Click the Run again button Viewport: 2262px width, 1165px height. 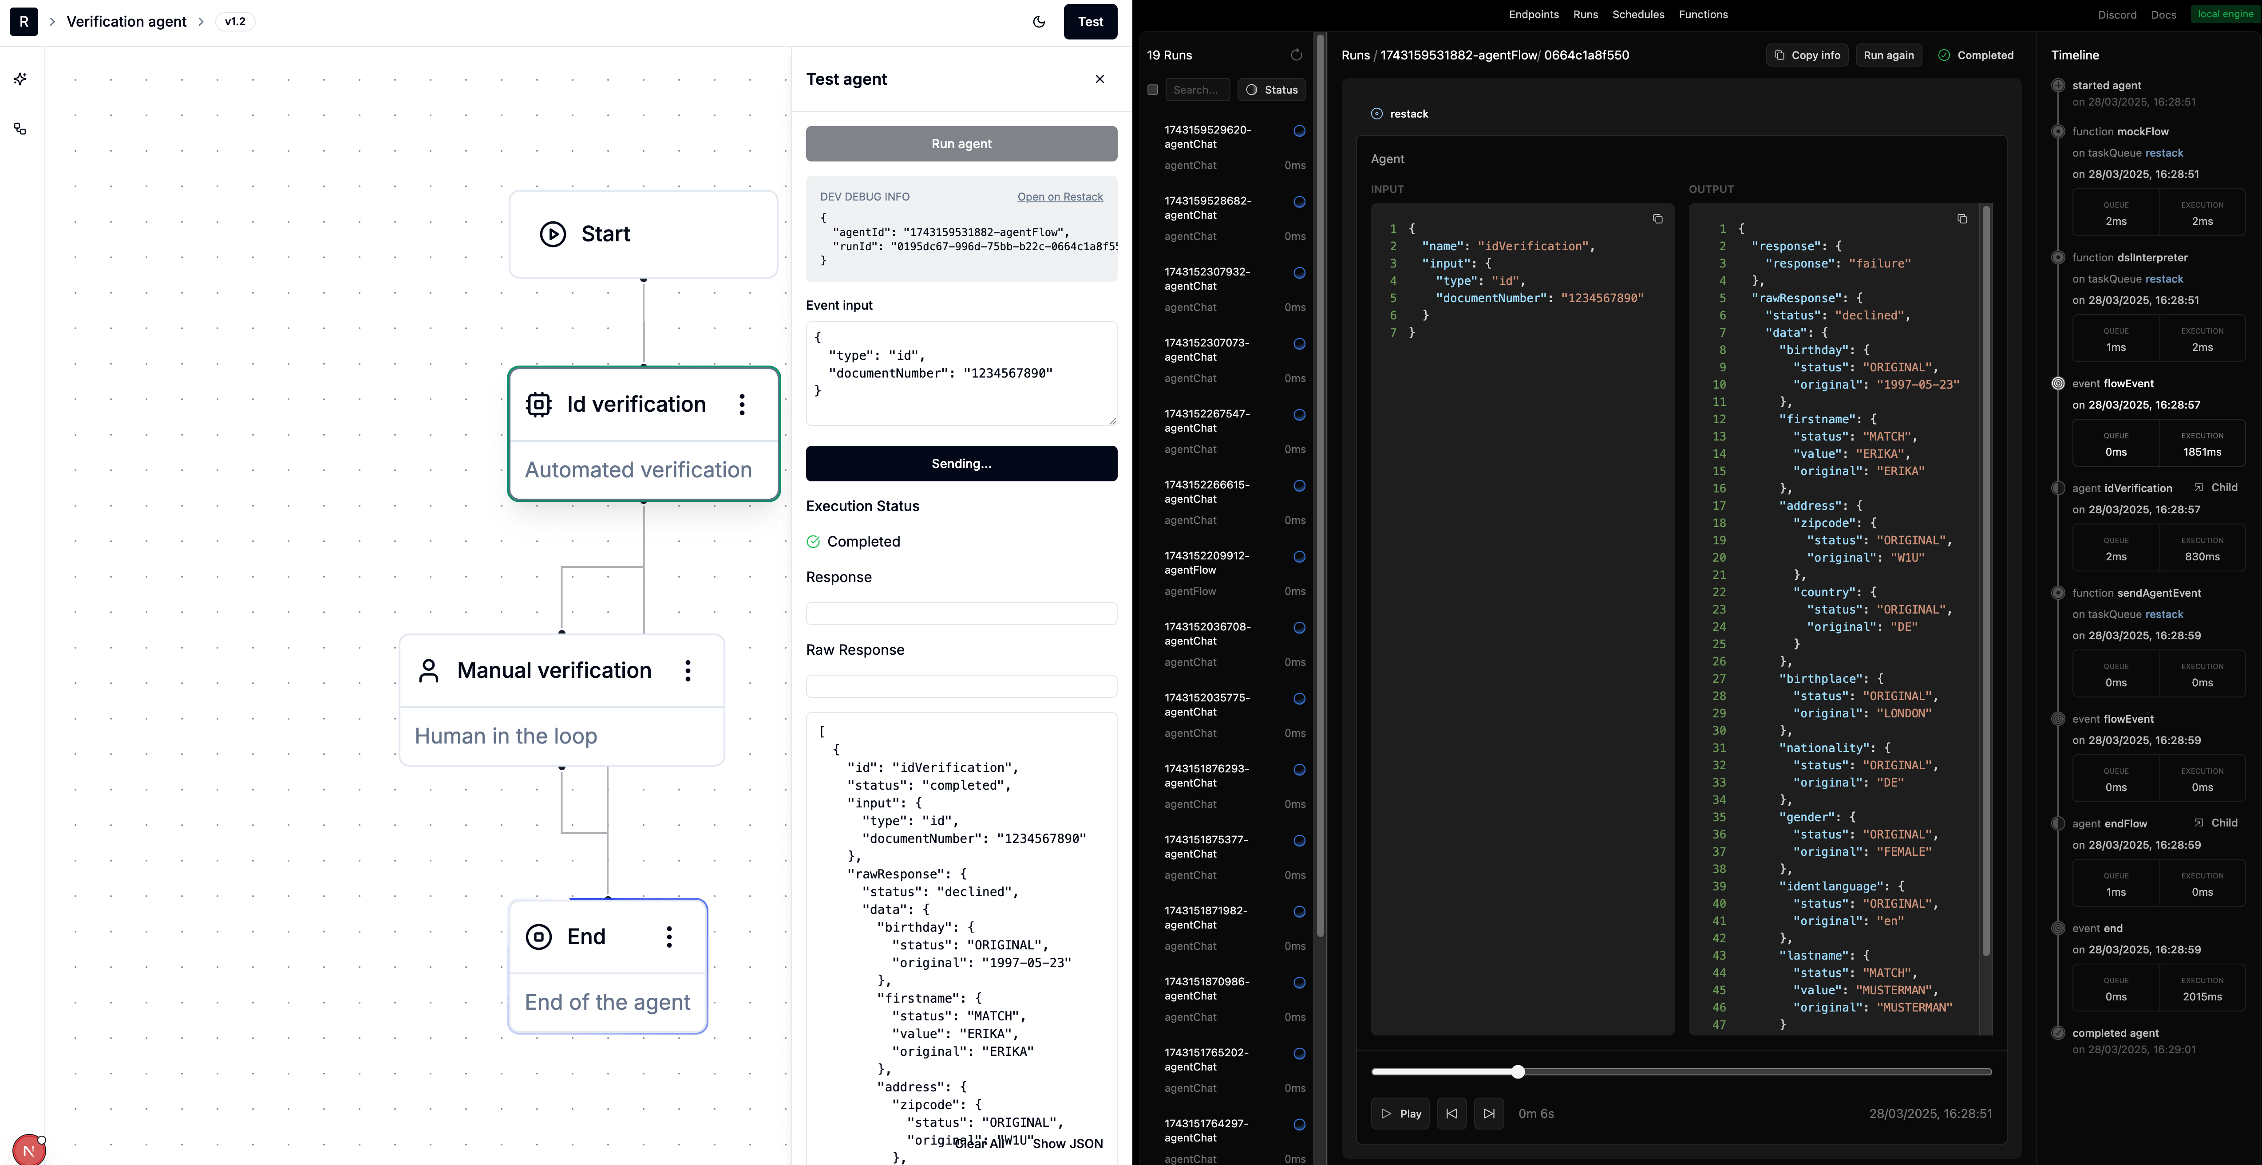(1888, 55)
